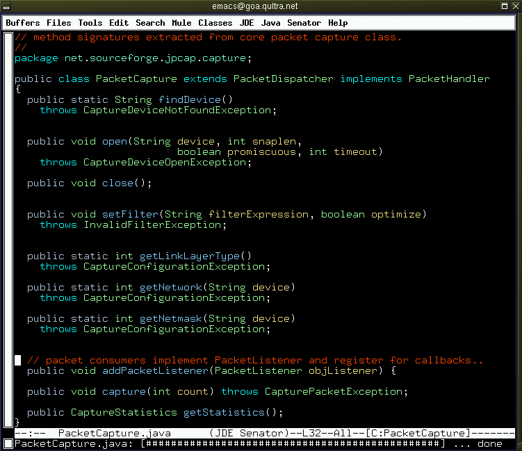Viewport: 522px width, 451px height.
Task: Open the Search menu
Action: click(150, 23)
